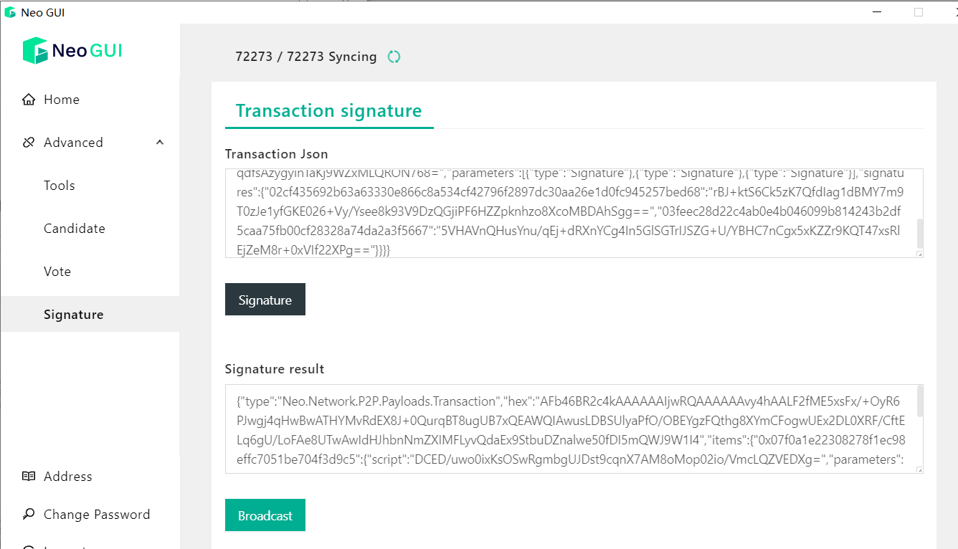Click inside the Signature result text area
Image resolution: width=958 pixels, height=549 pixels.
coord(574,429)
